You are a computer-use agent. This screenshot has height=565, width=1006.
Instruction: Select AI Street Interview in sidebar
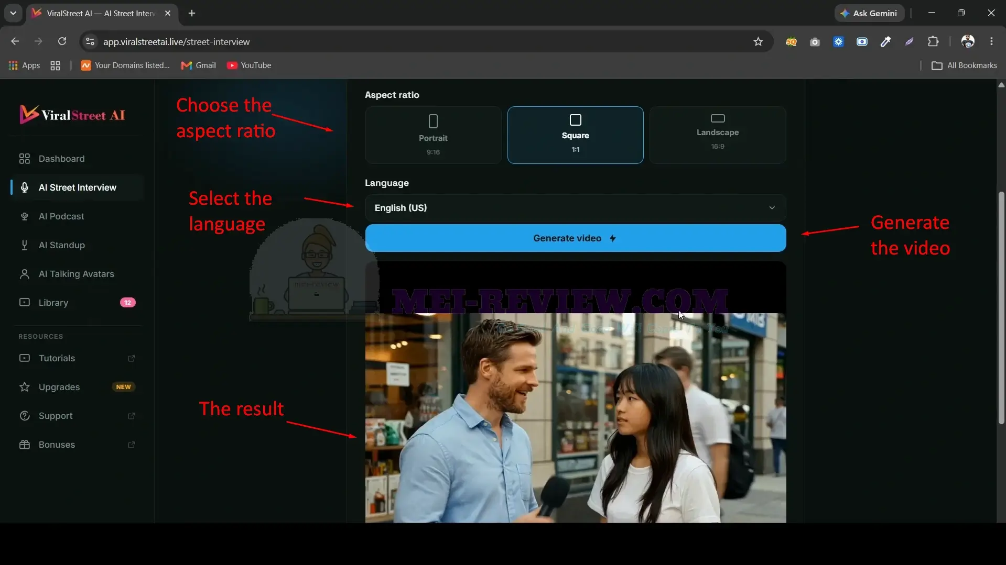(x=77, y=187)
